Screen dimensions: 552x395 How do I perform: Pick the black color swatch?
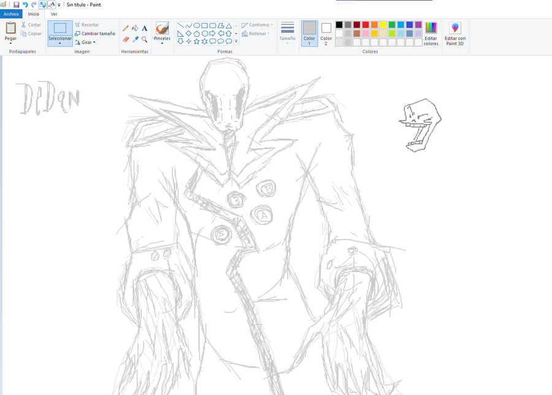(339, 24)
